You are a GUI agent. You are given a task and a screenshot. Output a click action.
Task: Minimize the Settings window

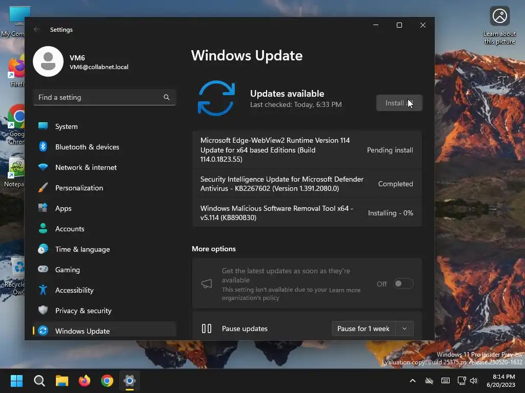(376, 25)
